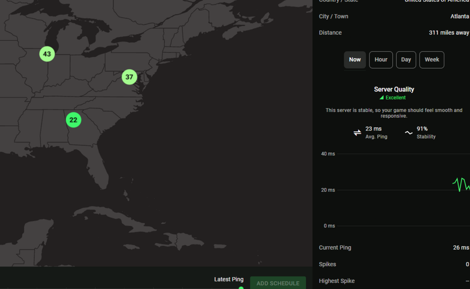This screenshot has width=470, height=289.
Task: Click the Highest Spike row label
Action: 337,281
